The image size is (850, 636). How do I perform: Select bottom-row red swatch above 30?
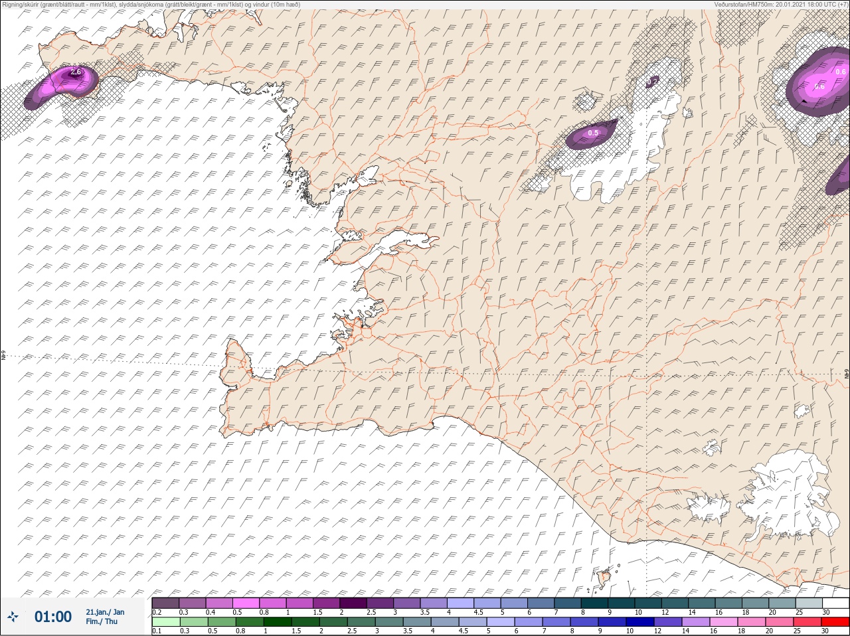click(x=835, y=622)
